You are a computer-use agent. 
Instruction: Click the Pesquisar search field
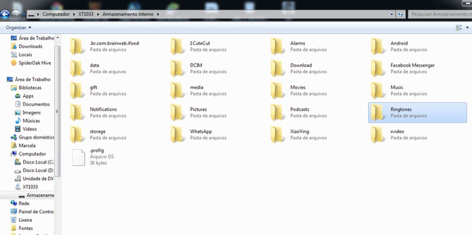[x=439, y=14]
